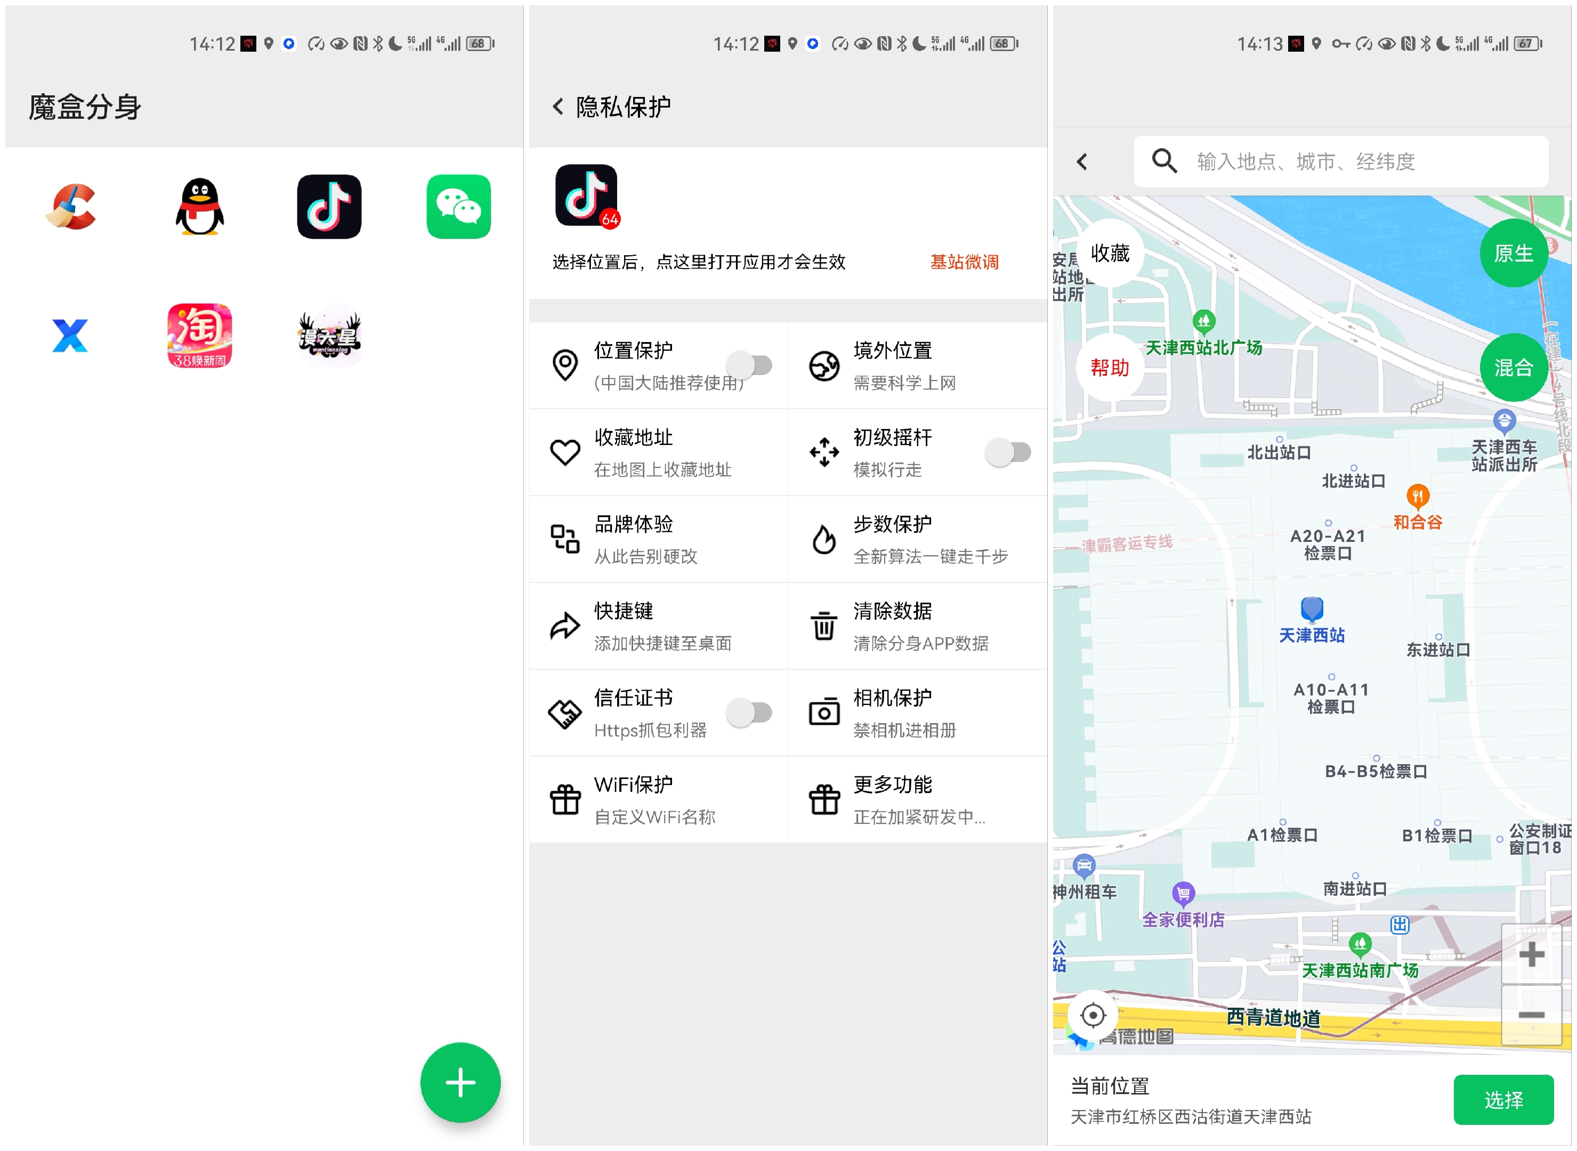Open 清除数据 trash option
The image size is (1577, 1151).
point(918,626)
